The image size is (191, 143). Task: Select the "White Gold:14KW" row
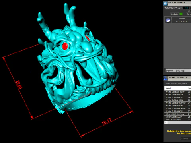tap(178, 106)
